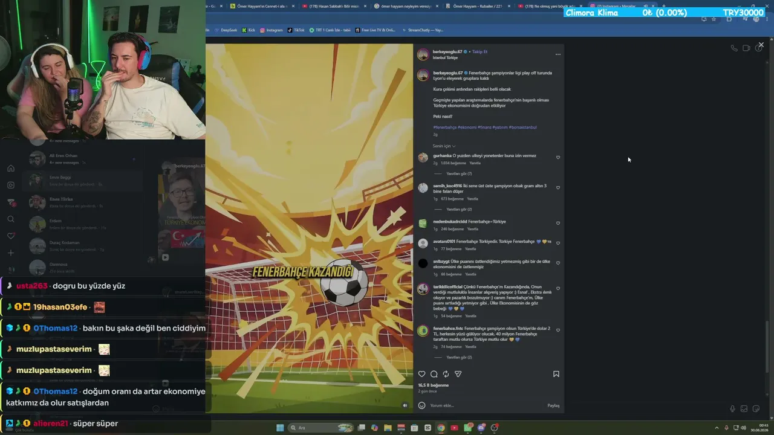Expand the 2 replies under fenerbahce.fntc's comment
Screen dimensions: 774x435
tap(459, 358)
